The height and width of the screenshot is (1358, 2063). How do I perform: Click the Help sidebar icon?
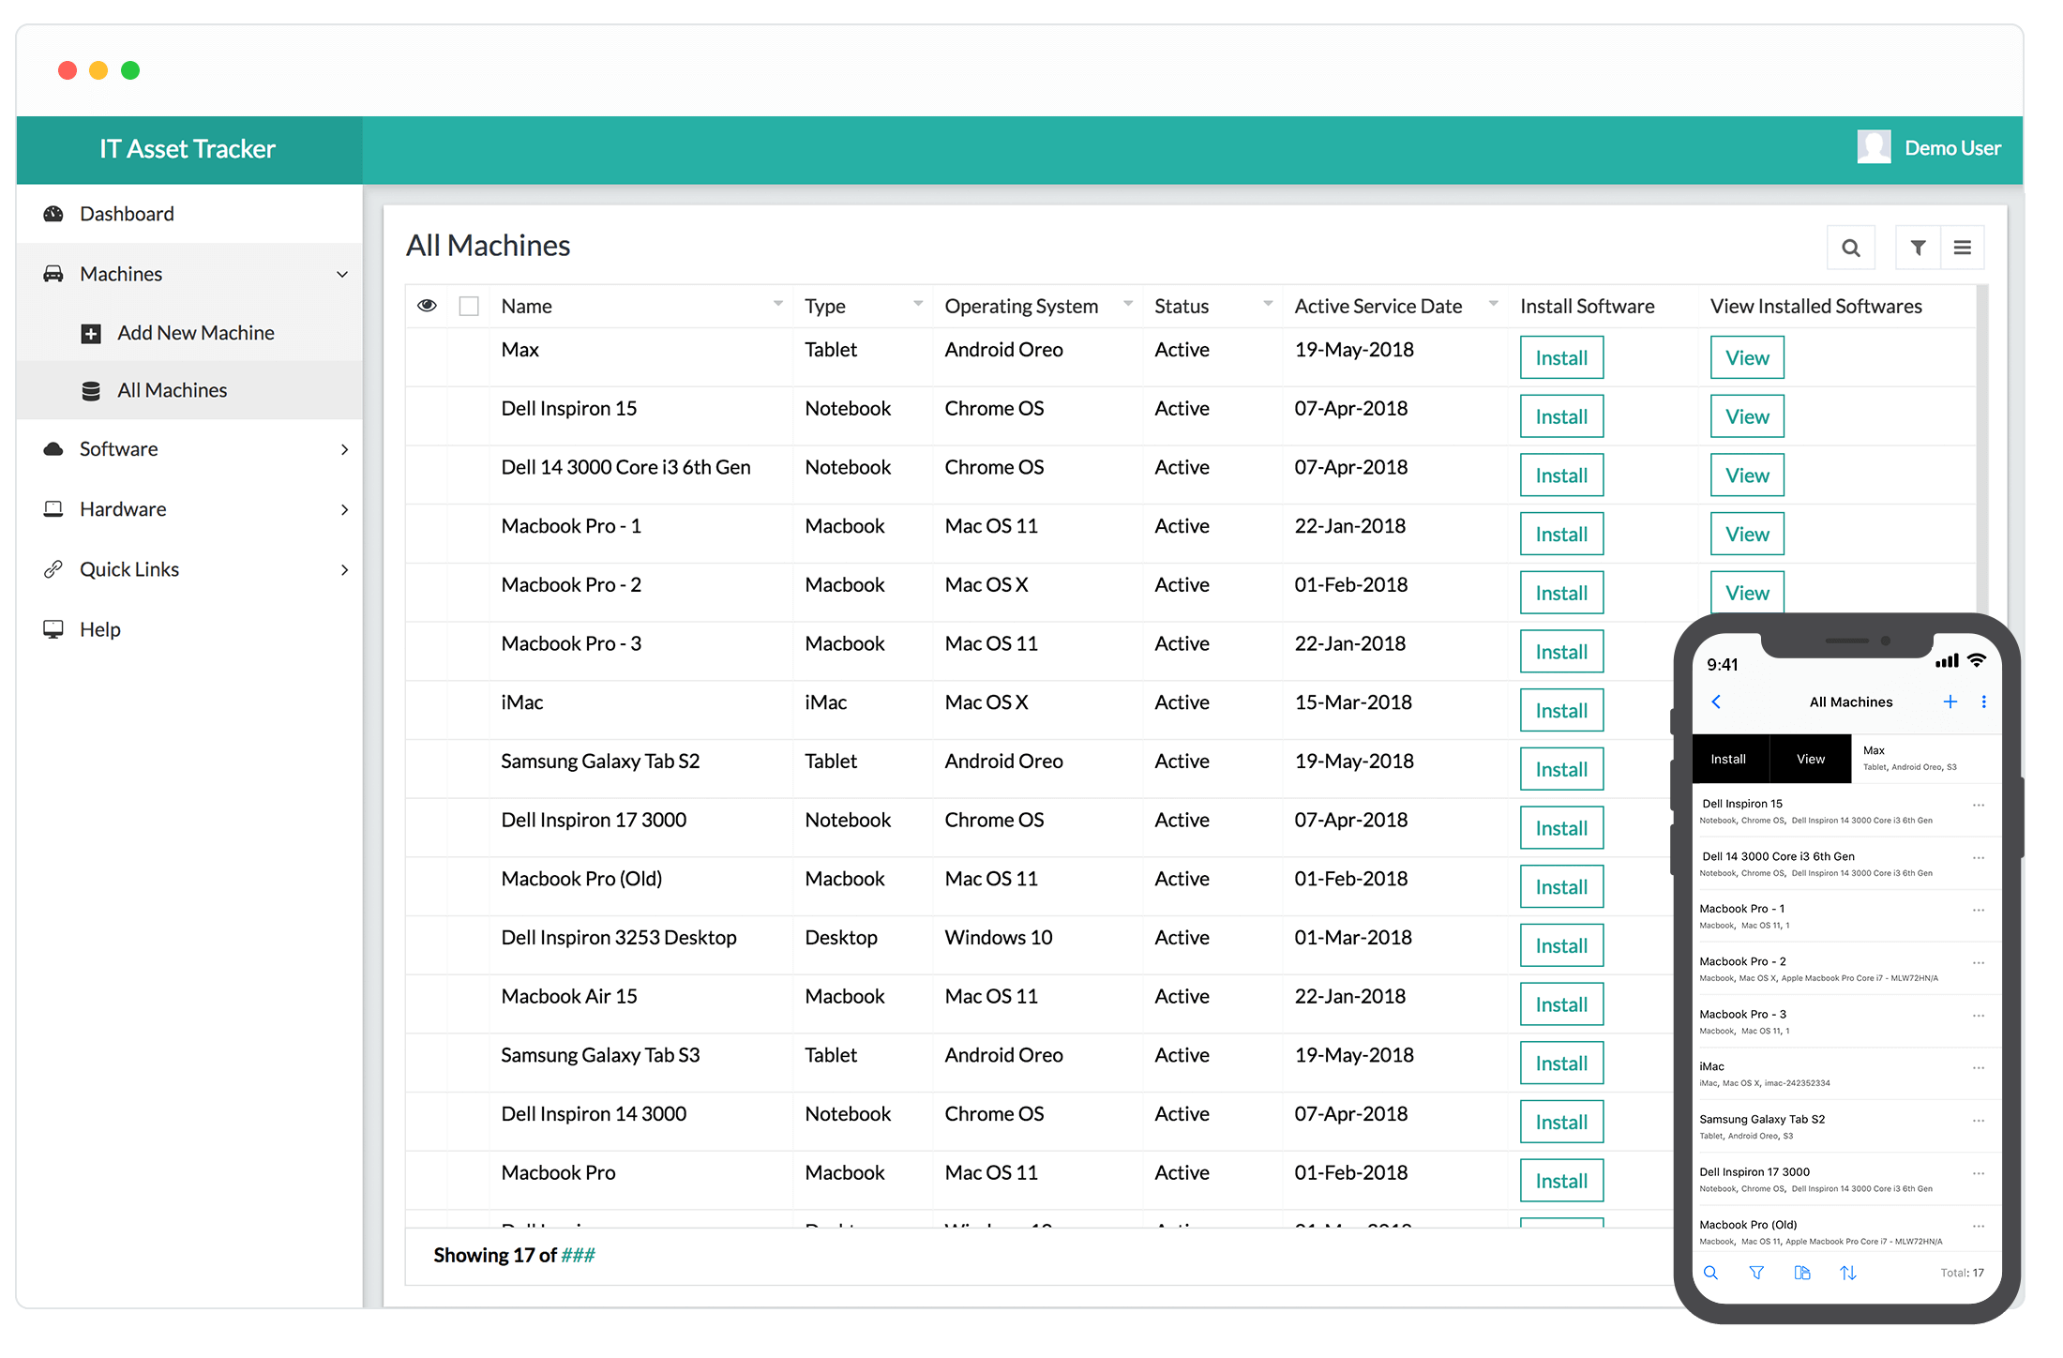pos(54,626)
